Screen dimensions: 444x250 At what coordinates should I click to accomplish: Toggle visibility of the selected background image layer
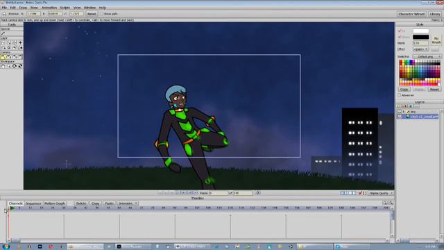pyautogui.click(x=400, y=117)
